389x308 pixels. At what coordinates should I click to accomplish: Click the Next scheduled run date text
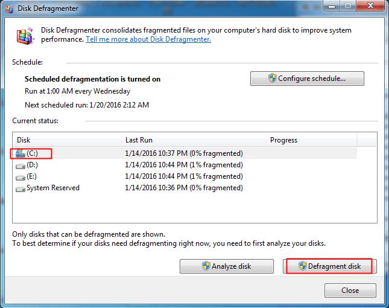[x=87, y=105]
